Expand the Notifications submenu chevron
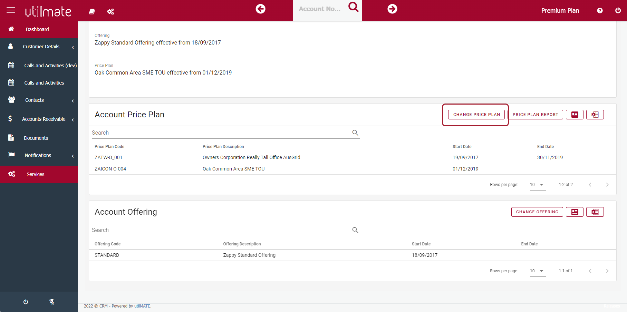 point(73,156)
